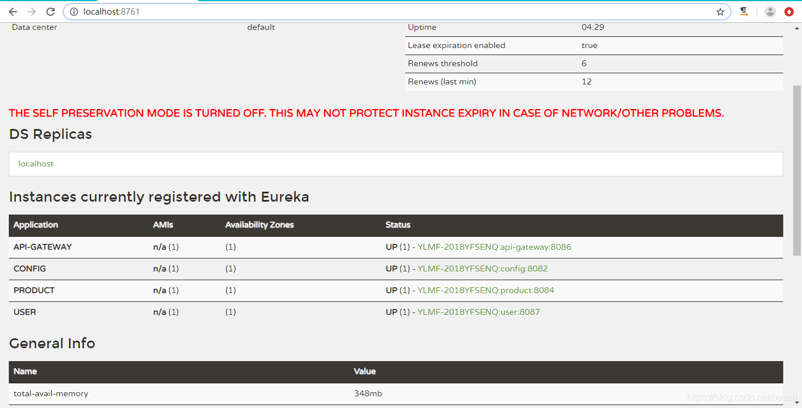Select the total-avail-memory row name

click(x=50, y=393)
